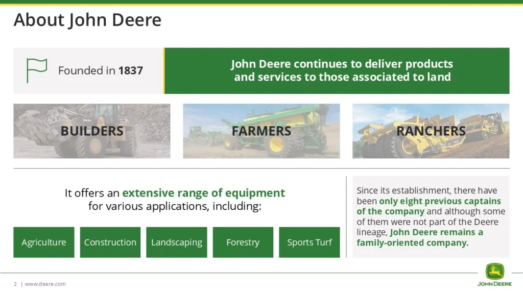Click the 'extensive range of equipment' phrase
Viewport: 523px width, 294px height.
point(203,193)
